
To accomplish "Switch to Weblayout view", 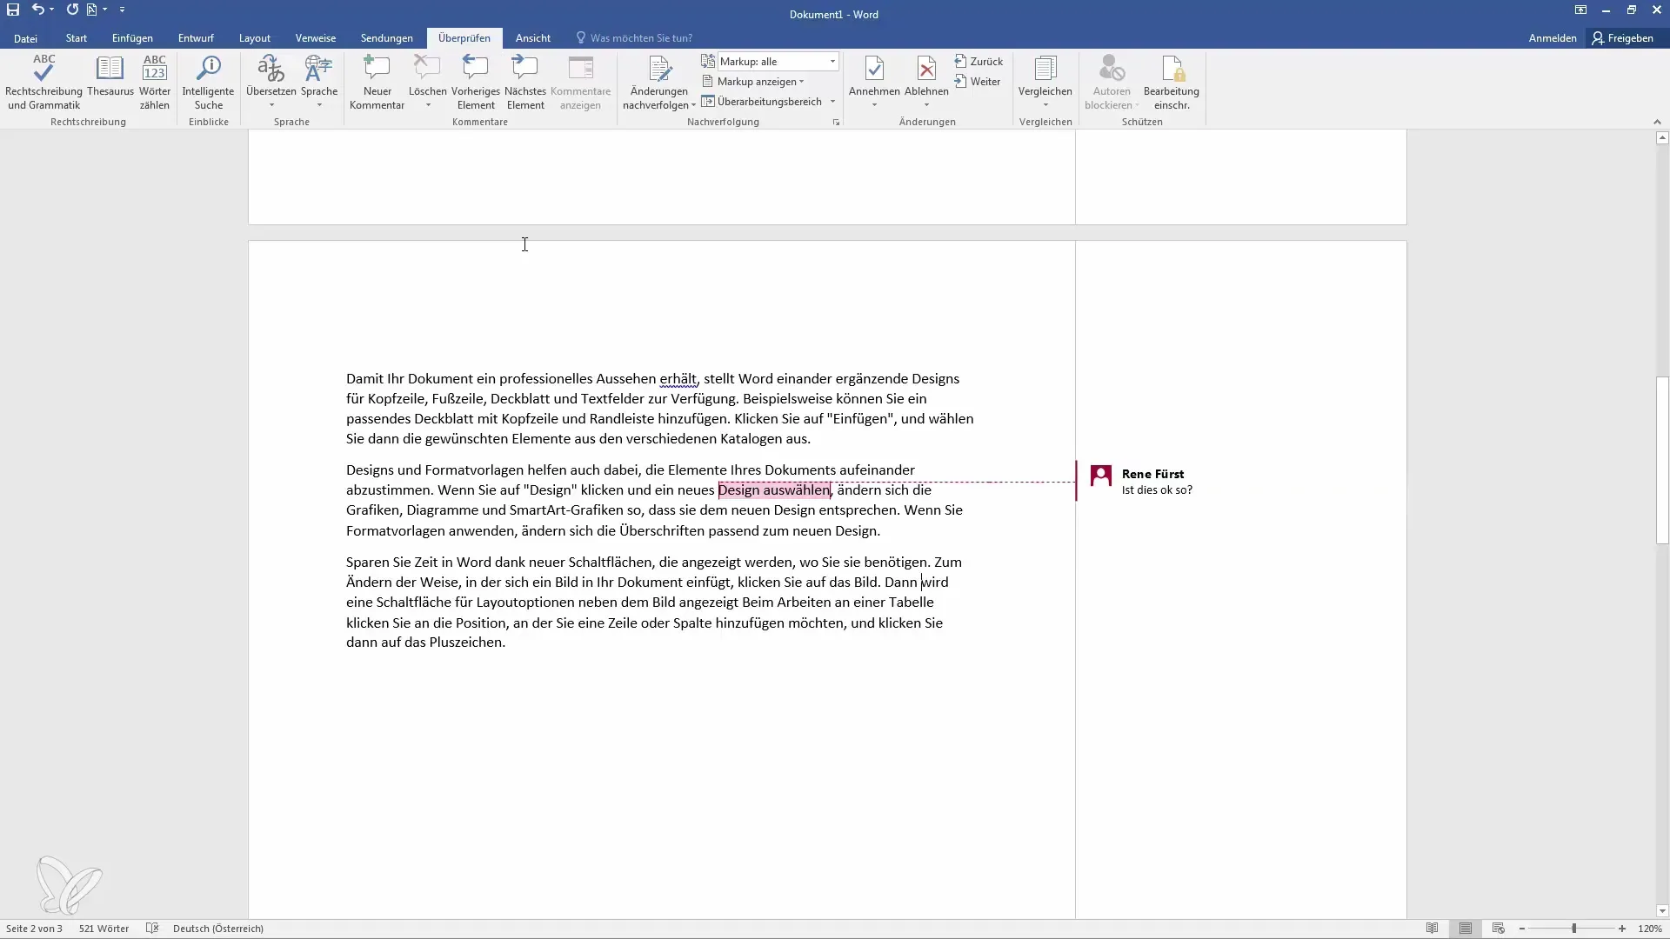I will (x=1498, y=929).
